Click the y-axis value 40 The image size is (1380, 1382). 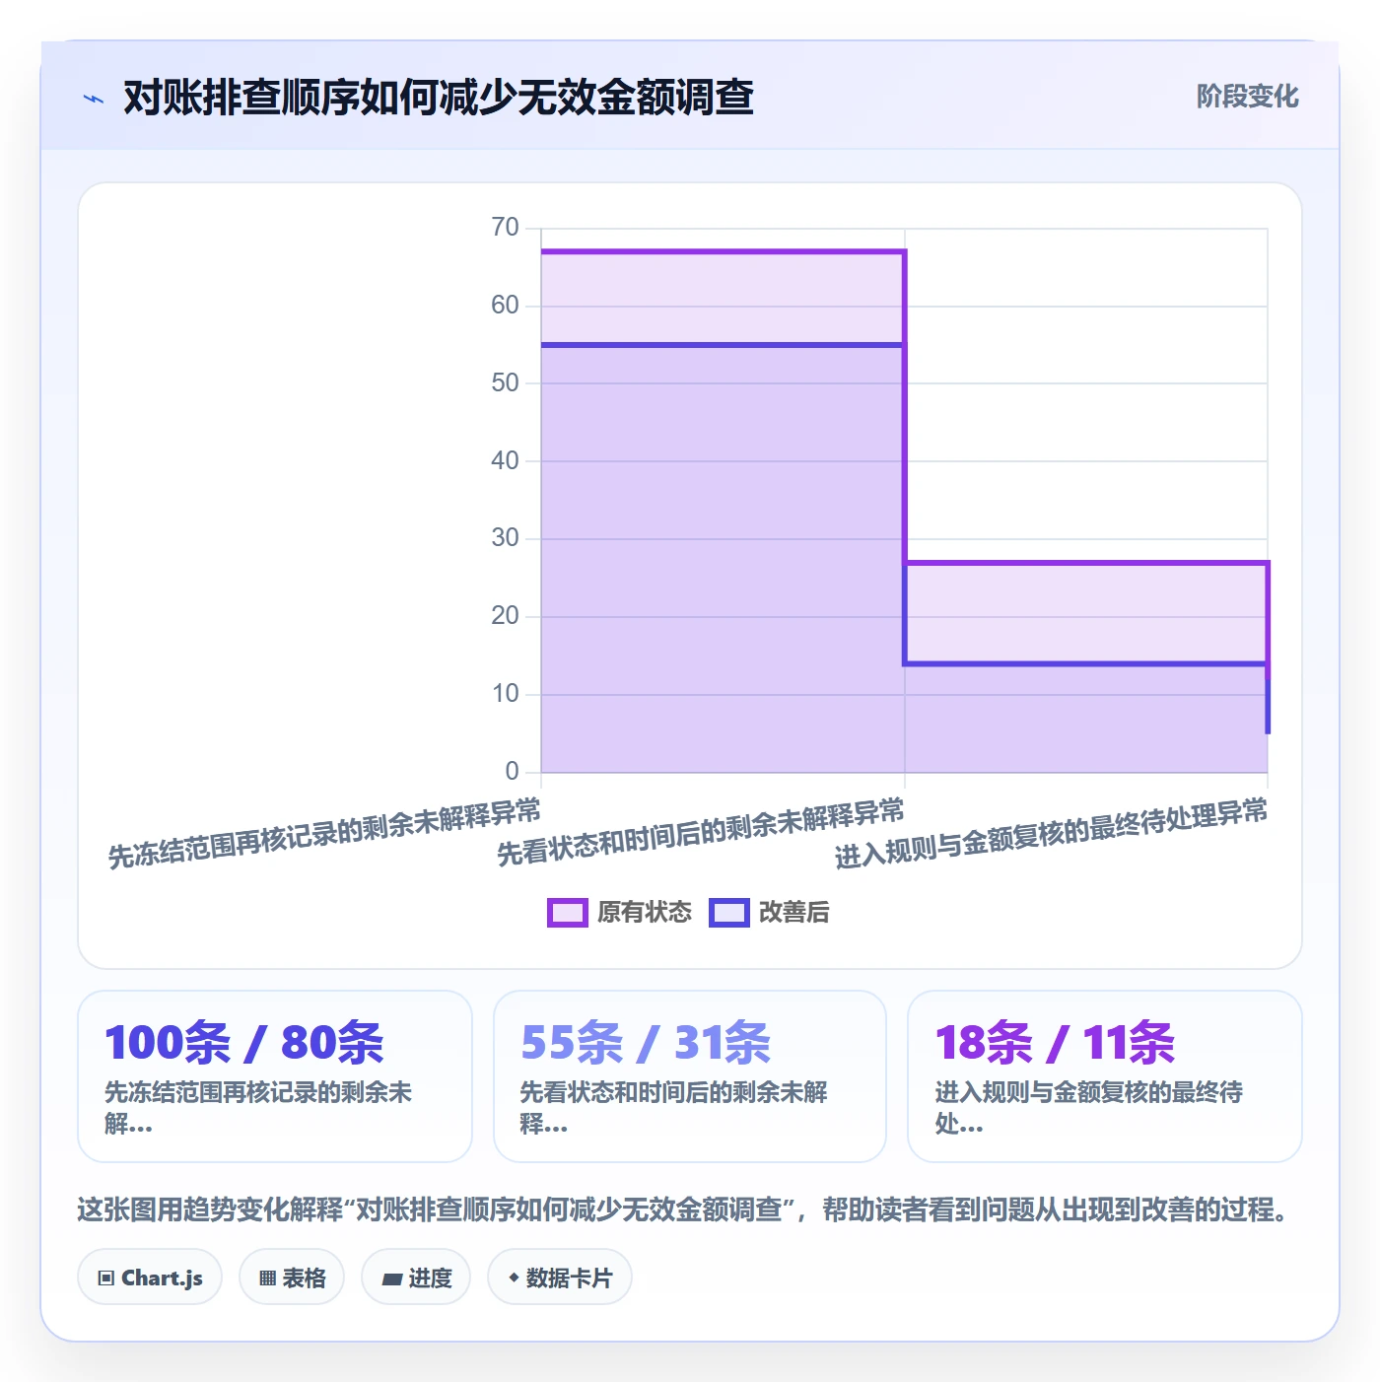(505, 460)
